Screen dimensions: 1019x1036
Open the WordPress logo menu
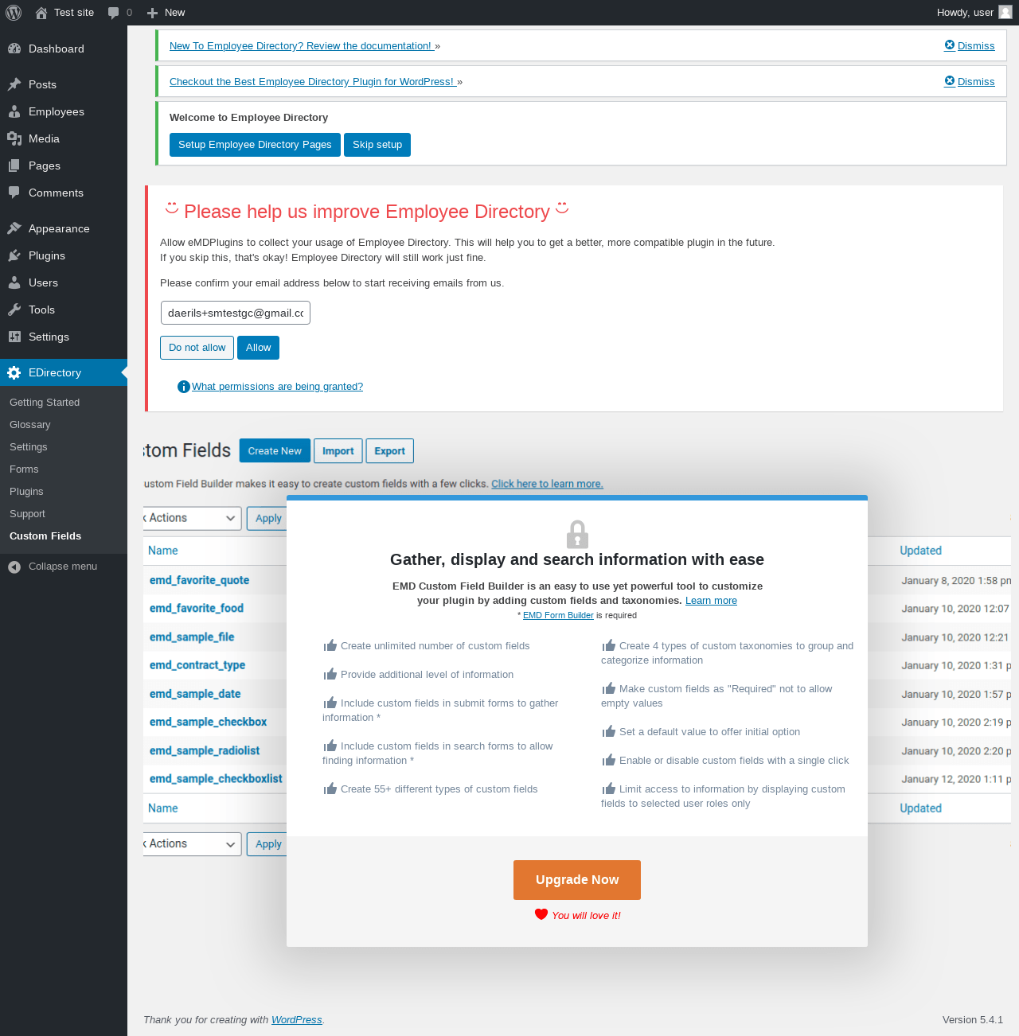coord(14,13)
